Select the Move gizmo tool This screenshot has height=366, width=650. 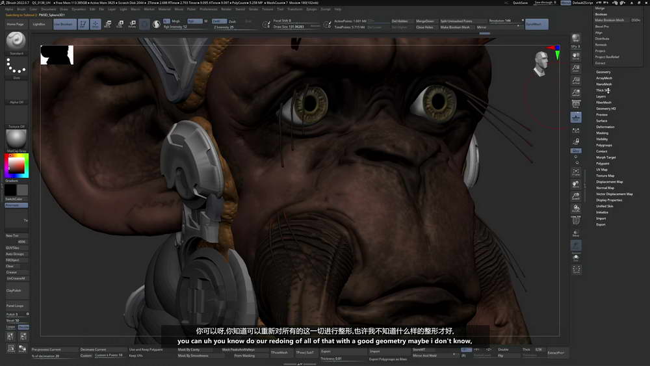tap(108, 24)
